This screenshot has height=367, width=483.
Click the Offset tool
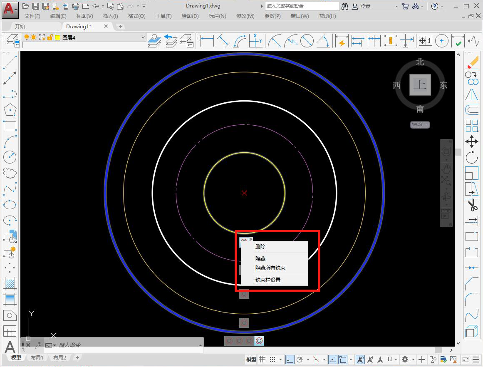pos(472,110)
